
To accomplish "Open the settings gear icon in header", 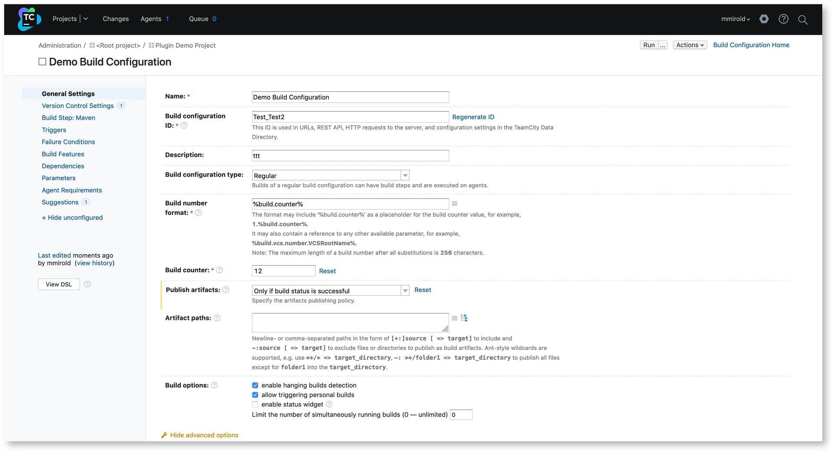I will click(764, 19).
